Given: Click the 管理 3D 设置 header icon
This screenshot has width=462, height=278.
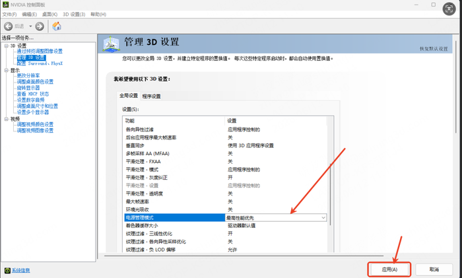Looking at the screenshot, I should pos(111,44).
